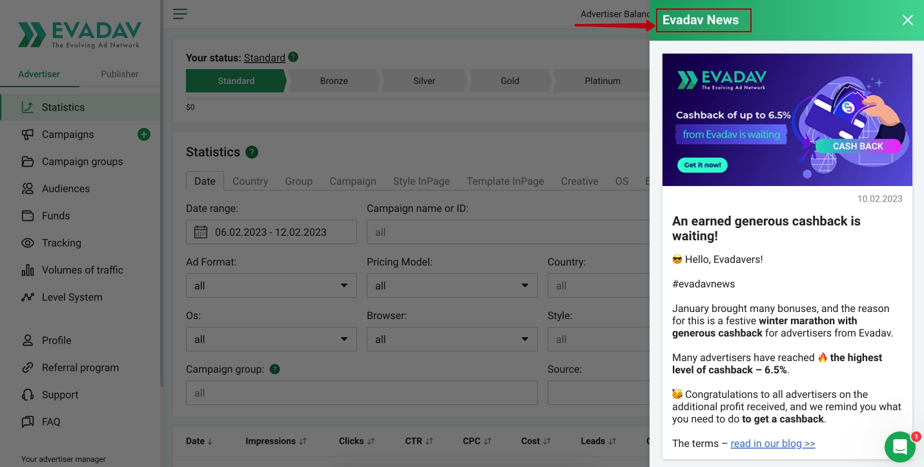Click the Standard level step

236,81
